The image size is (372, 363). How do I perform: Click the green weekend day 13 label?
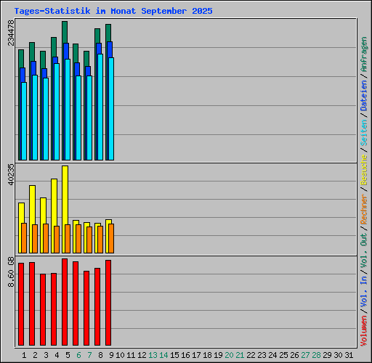[153, 355]
